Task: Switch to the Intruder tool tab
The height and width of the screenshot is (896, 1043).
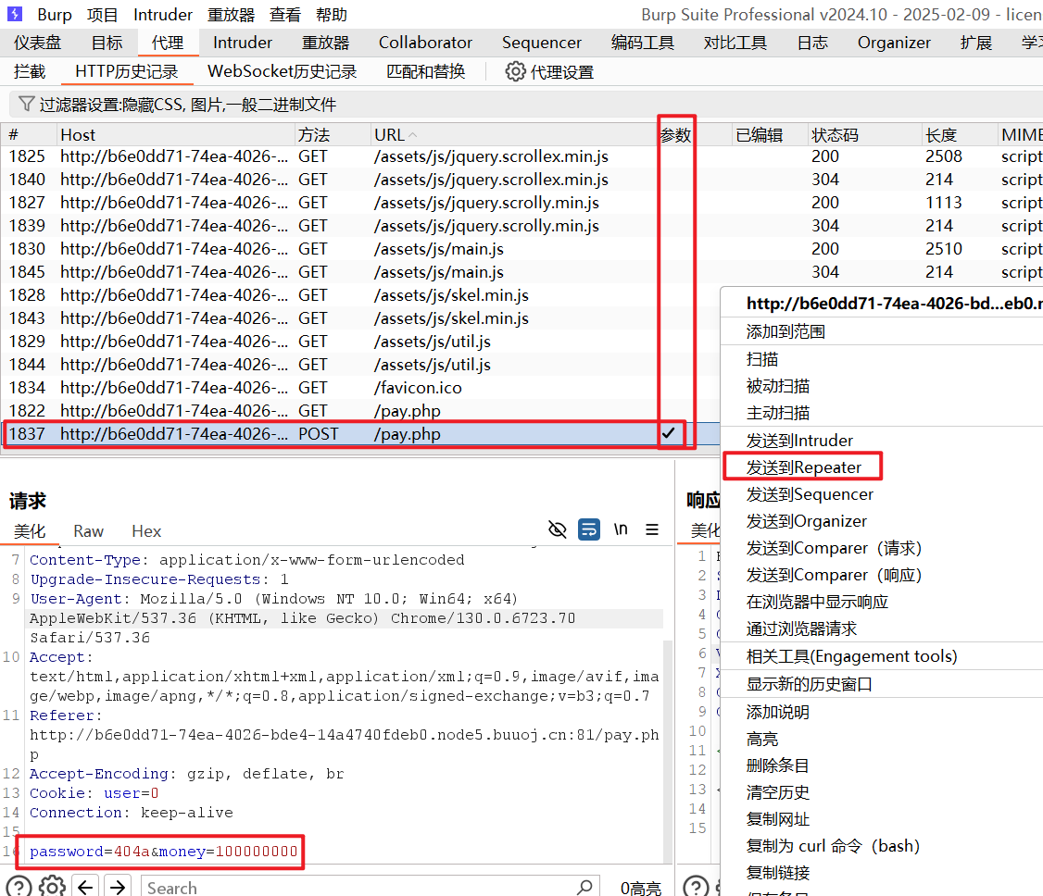Action: coord(242,43)
